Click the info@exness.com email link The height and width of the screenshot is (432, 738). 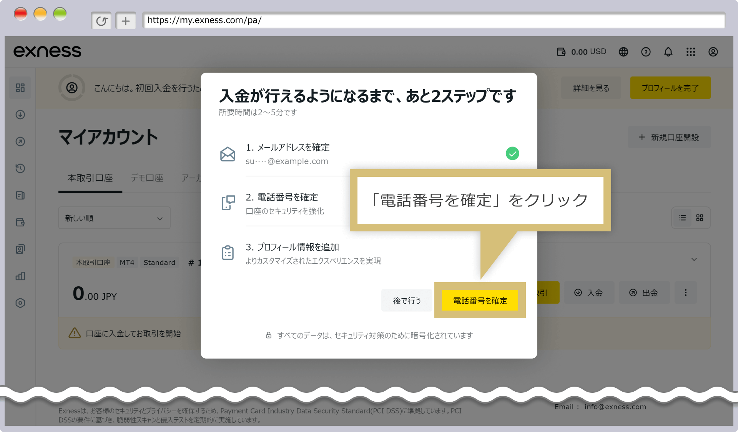click(615, 407)
